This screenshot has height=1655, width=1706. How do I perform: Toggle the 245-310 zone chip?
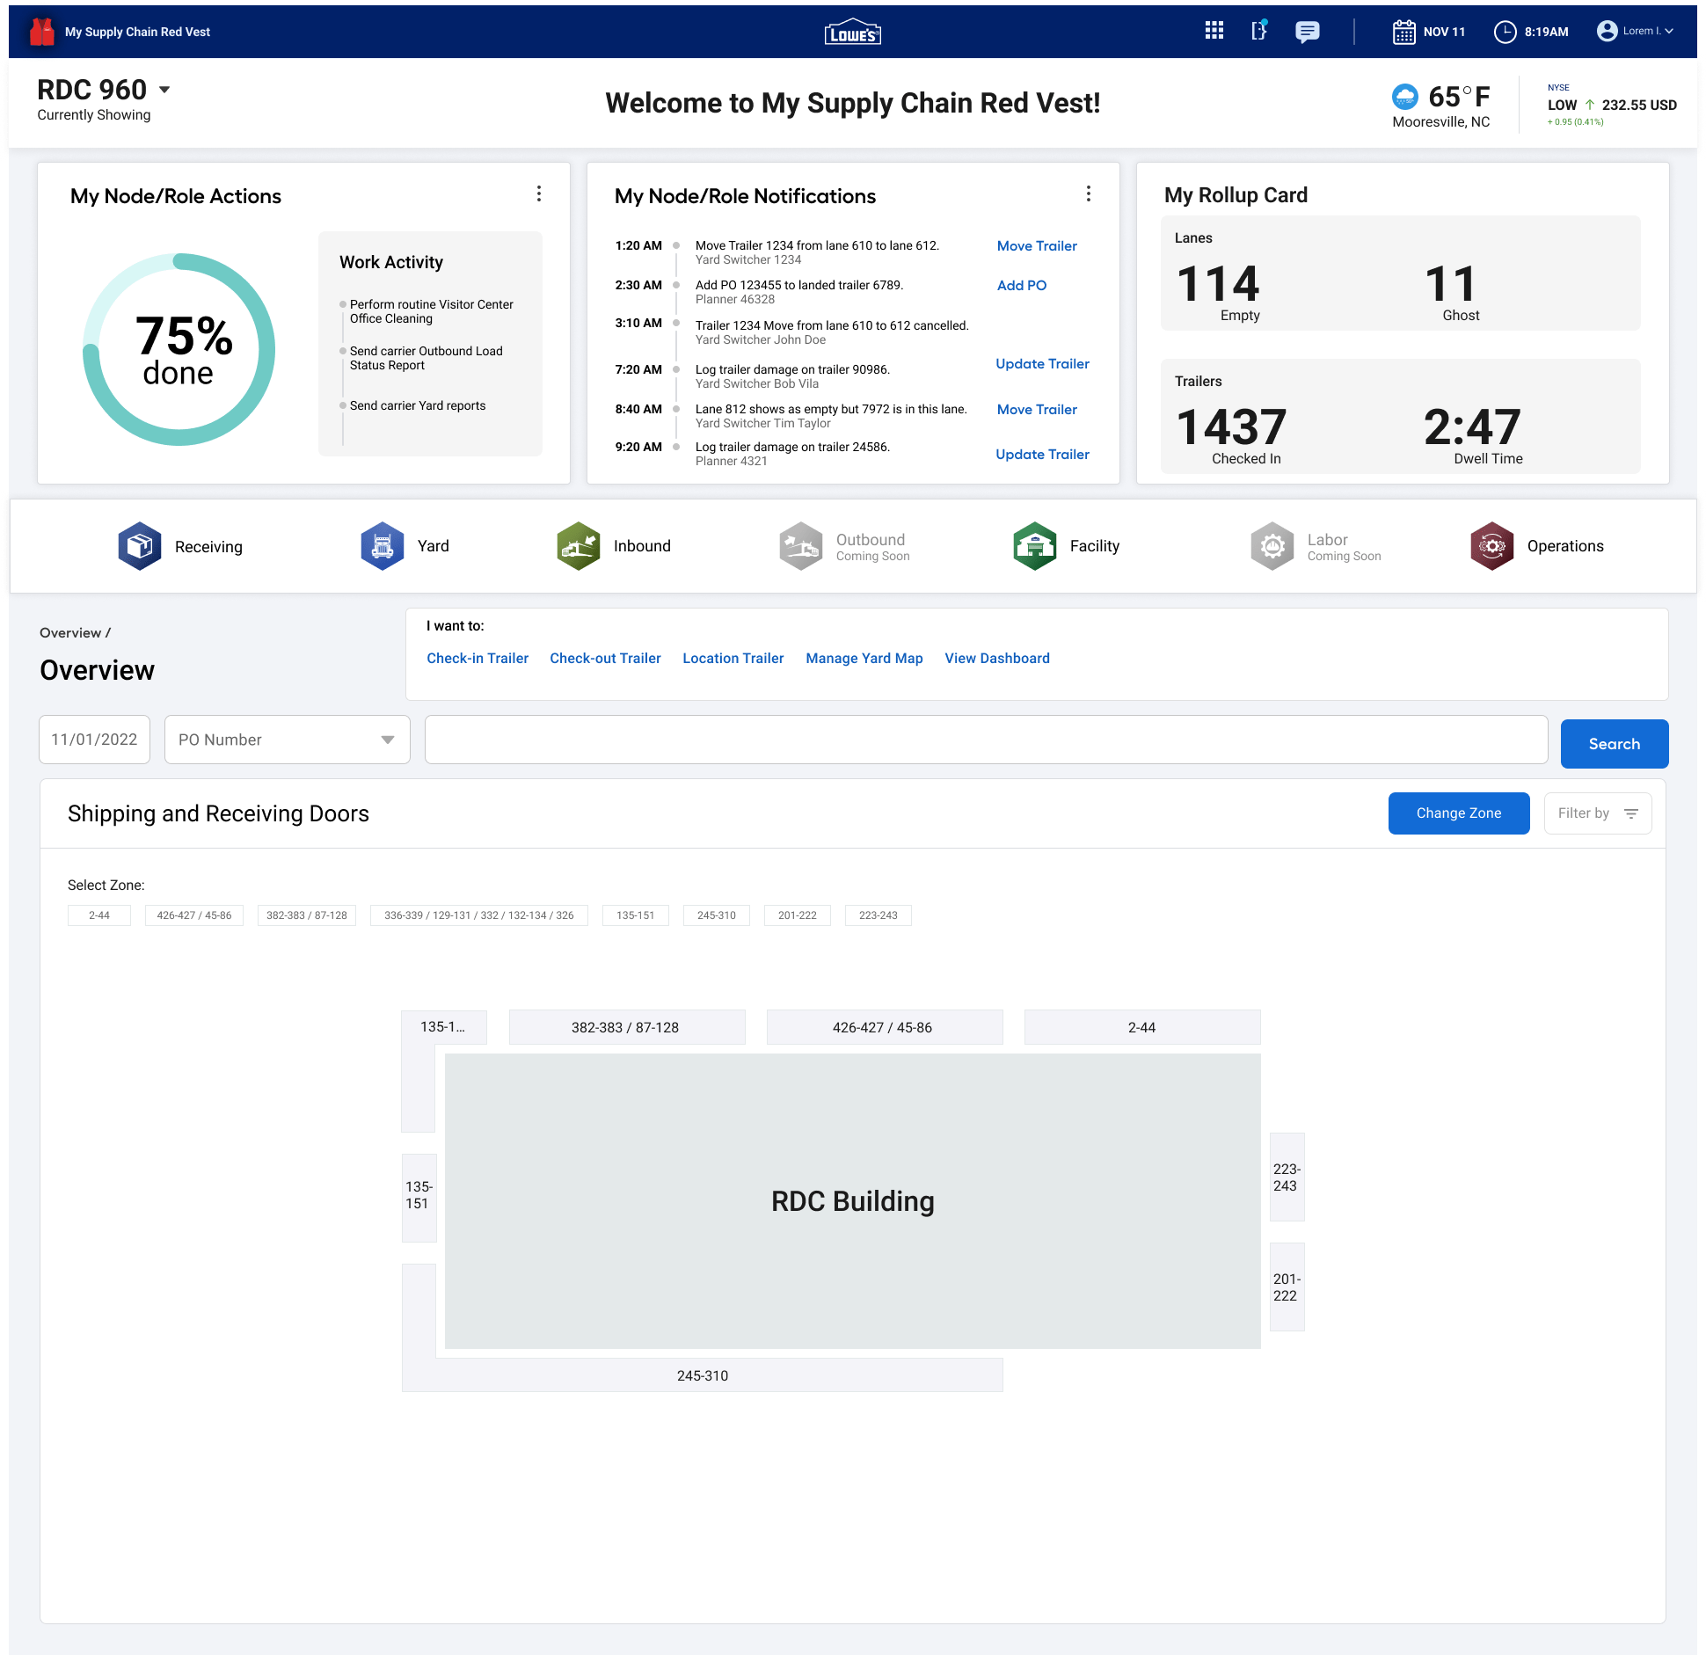point(717,915)
